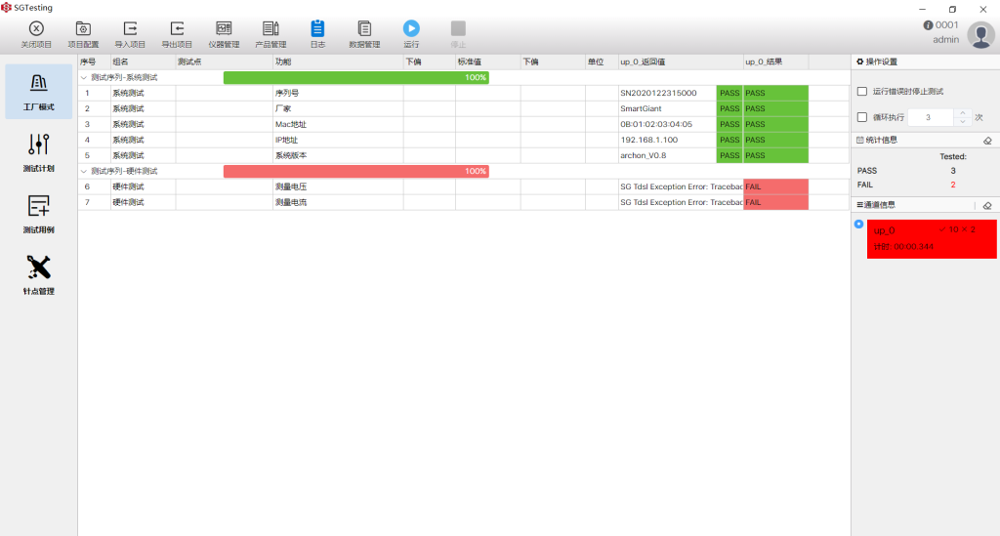Click the info icon beside 0001
The image size is (1000, 536).
(928, 24)
